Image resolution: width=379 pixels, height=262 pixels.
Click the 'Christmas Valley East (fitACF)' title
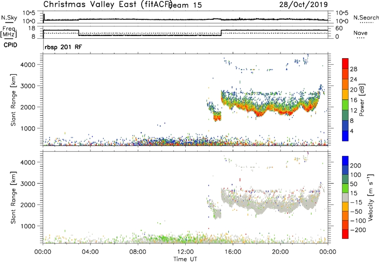[108, 5]
